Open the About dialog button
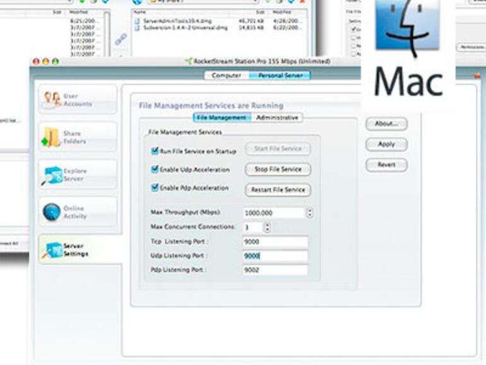Screen dimensions: 486x365 click(386, 124)
